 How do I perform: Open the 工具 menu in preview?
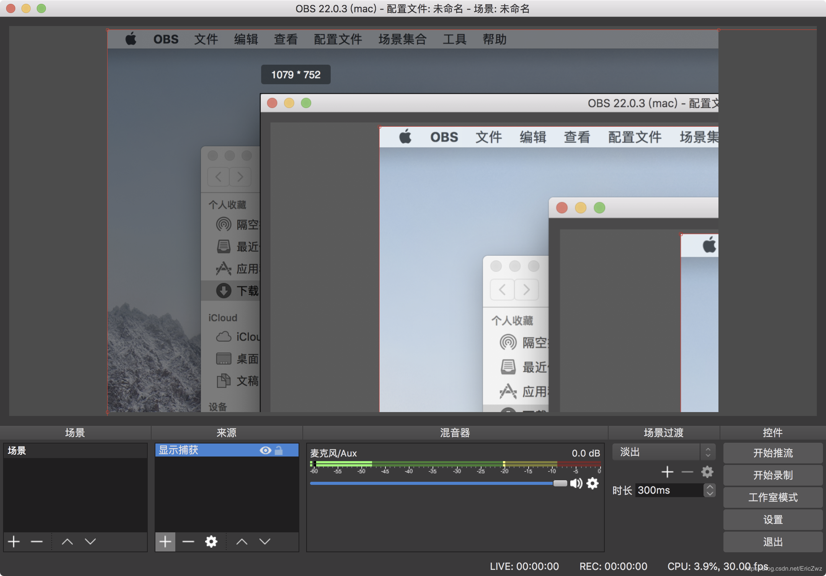454,39
